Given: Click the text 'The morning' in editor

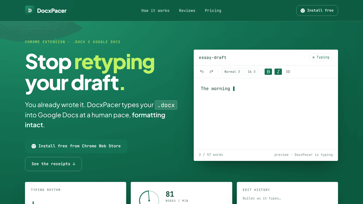Looking at the screenshot, I should click(215, 89).
